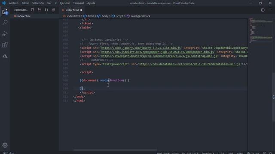Image resolution: width=275 pixels, height=154 pixels.
Task: Click the </table> closing tag line
Action: point(85,27)
